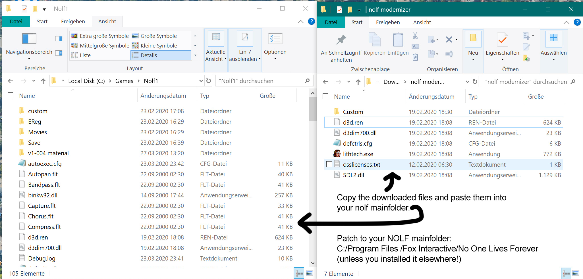Toggle select-all checkbox in nolf modernizer list
The height and width of the screenshot is (279, 583).
[325, 96]
